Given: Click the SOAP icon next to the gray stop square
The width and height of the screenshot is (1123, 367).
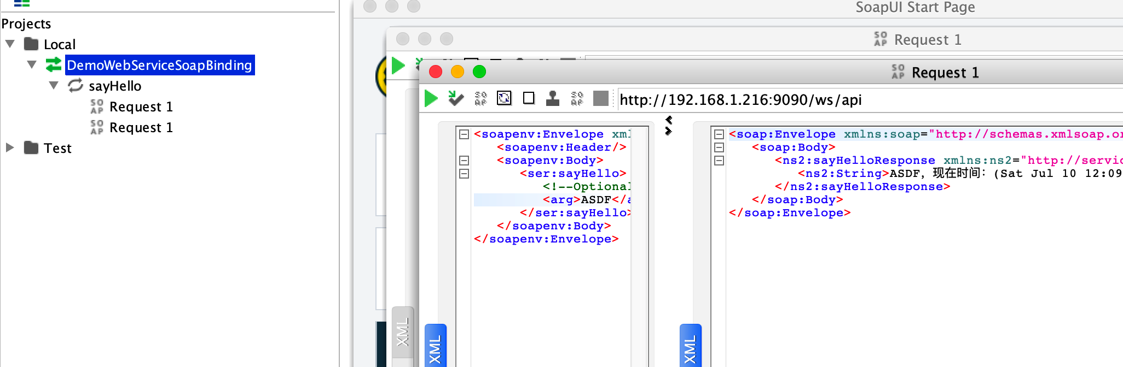Looking at the screenshot, I should pos(577,98).
